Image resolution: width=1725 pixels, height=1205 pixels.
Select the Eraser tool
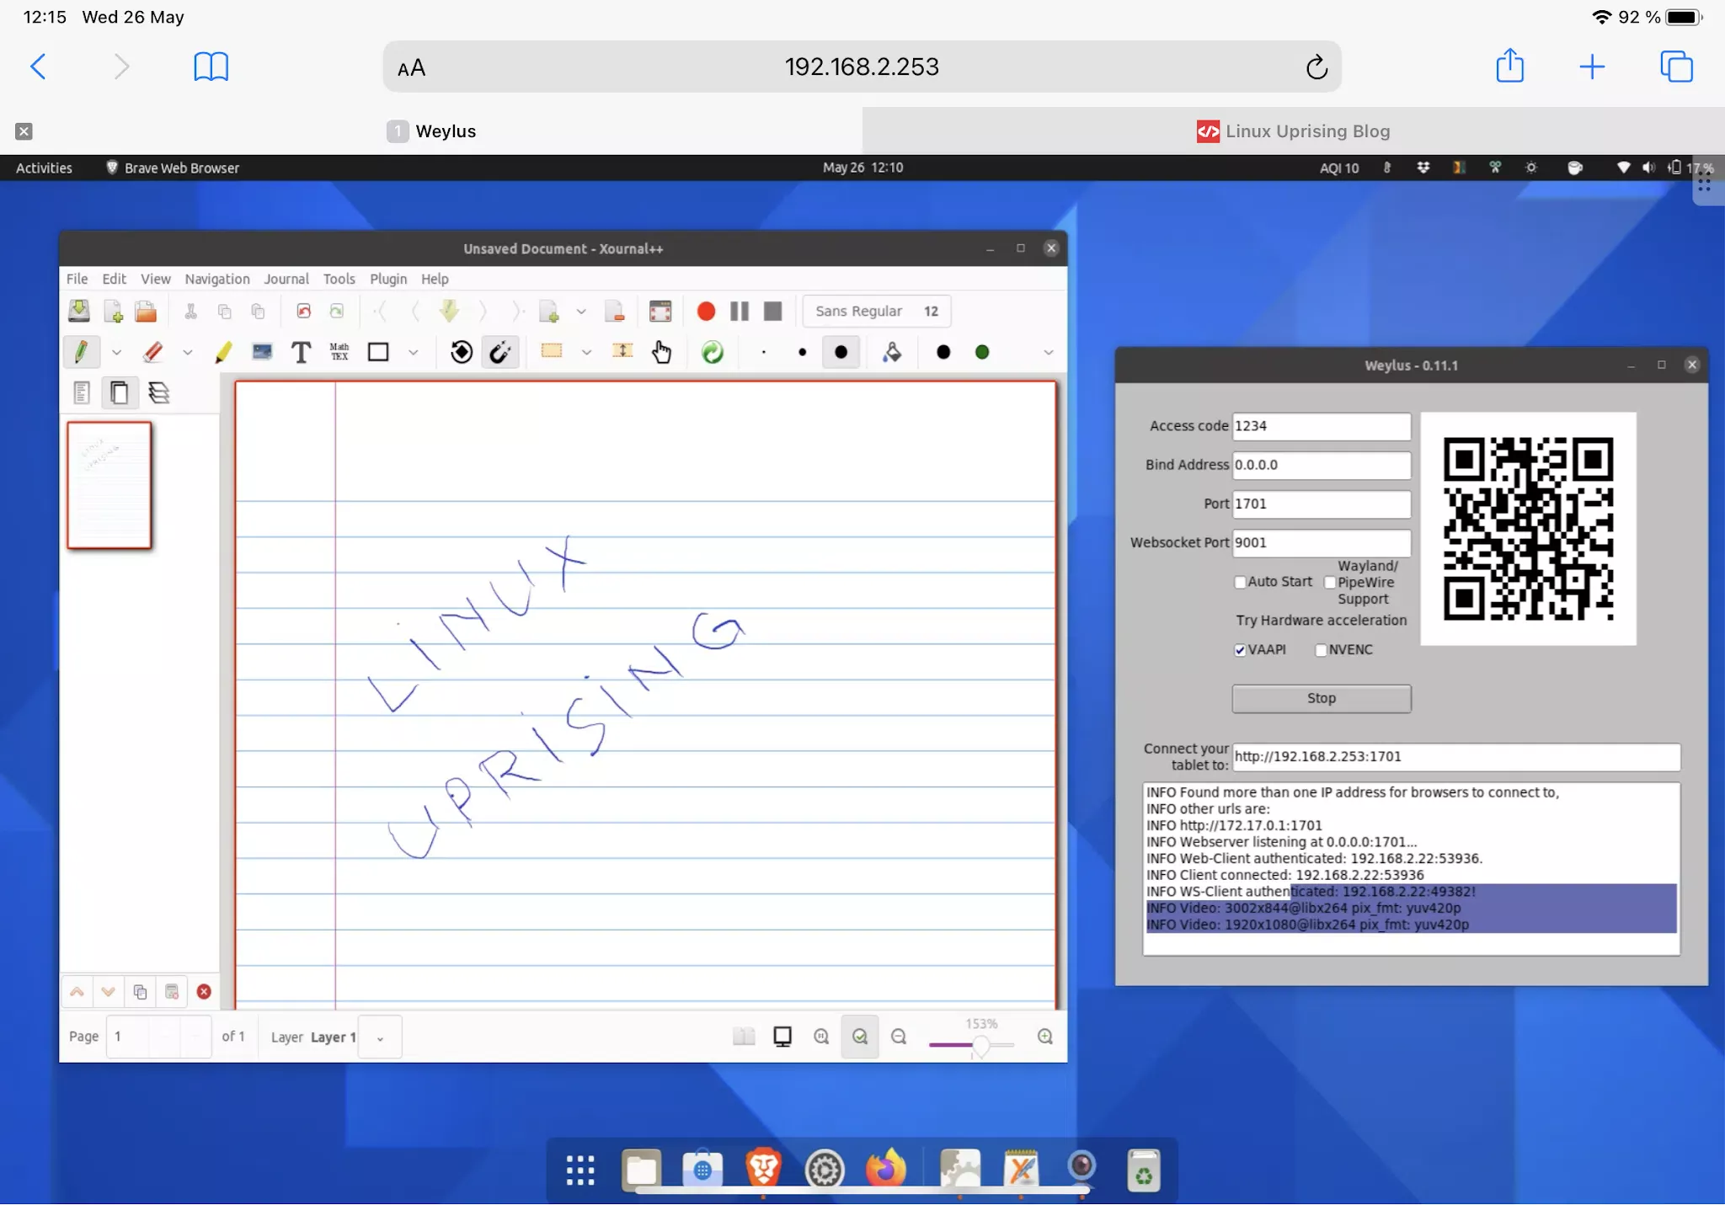pos(153,352)
